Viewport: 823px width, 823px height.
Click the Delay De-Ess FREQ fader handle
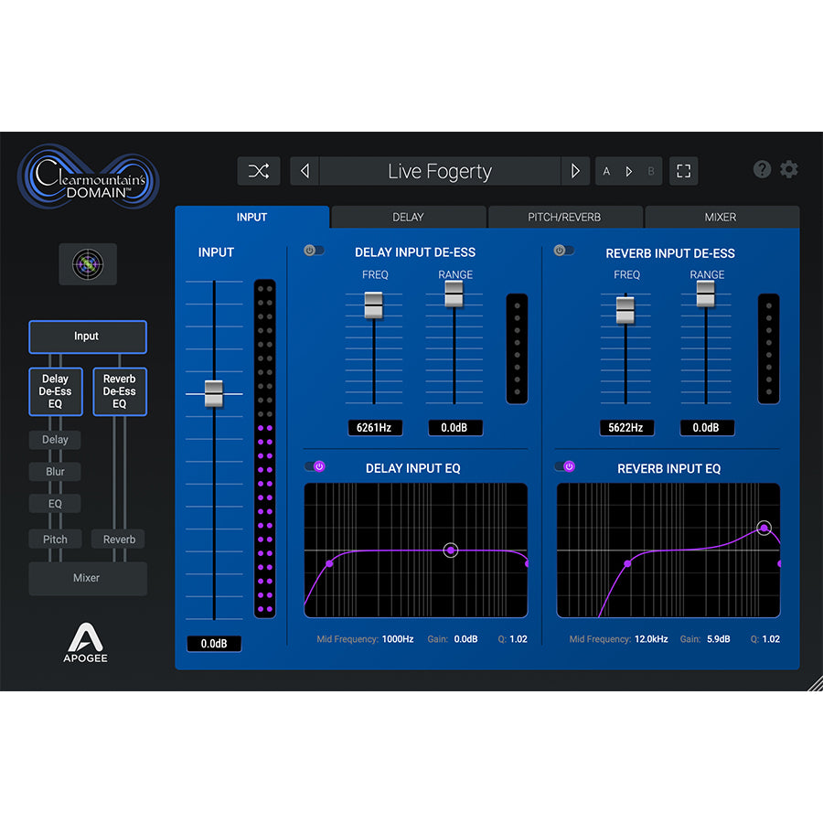pyautogui.click(x=373, y=305)
